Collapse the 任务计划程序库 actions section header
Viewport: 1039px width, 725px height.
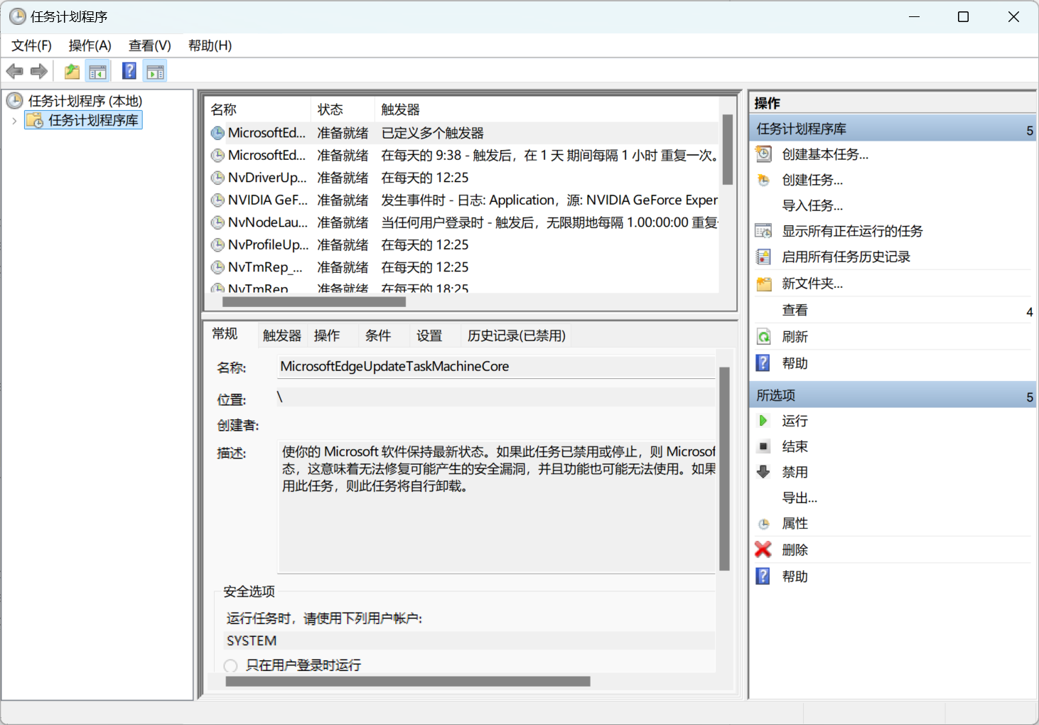tap(893, 129)
